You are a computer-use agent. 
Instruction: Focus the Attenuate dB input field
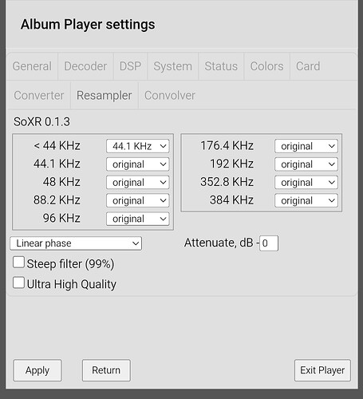pyautogui.click(x=269, y=243)
